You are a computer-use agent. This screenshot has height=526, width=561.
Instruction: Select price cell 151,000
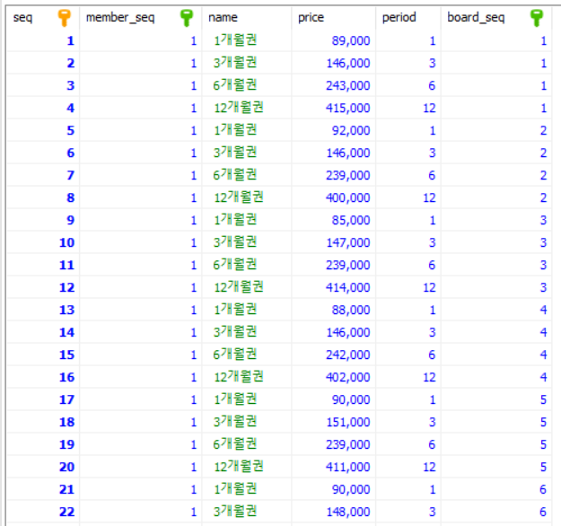click(333, 422)
